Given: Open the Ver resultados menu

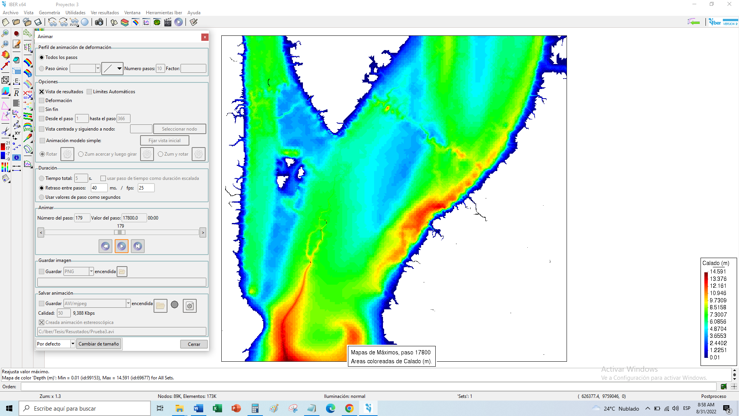Looking at the screenshot, I should (x=105, y=13).
